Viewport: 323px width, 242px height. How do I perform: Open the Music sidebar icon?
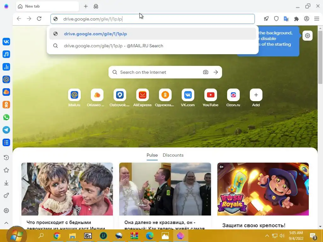tap(6, 54)
